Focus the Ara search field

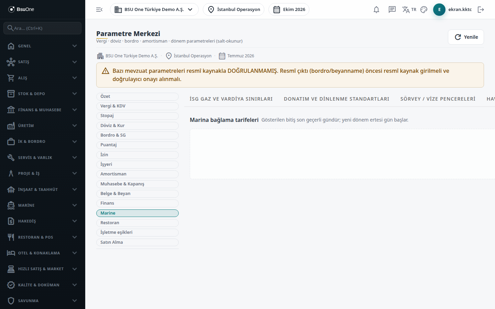[x=43, y=28]
